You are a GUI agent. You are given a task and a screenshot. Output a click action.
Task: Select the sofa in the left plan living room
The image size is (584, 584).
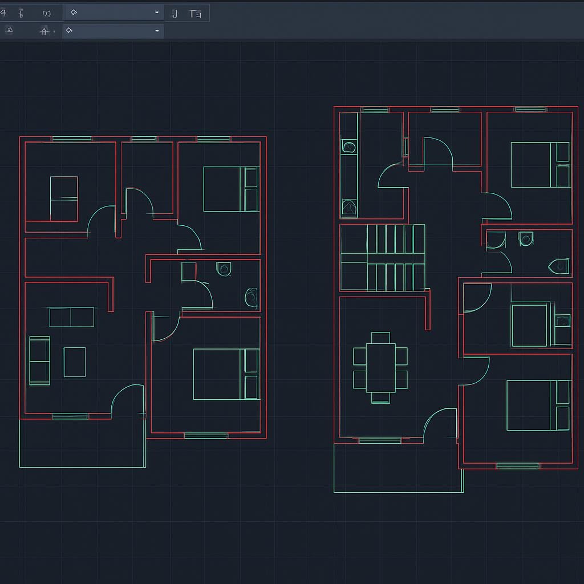[39, 360]
